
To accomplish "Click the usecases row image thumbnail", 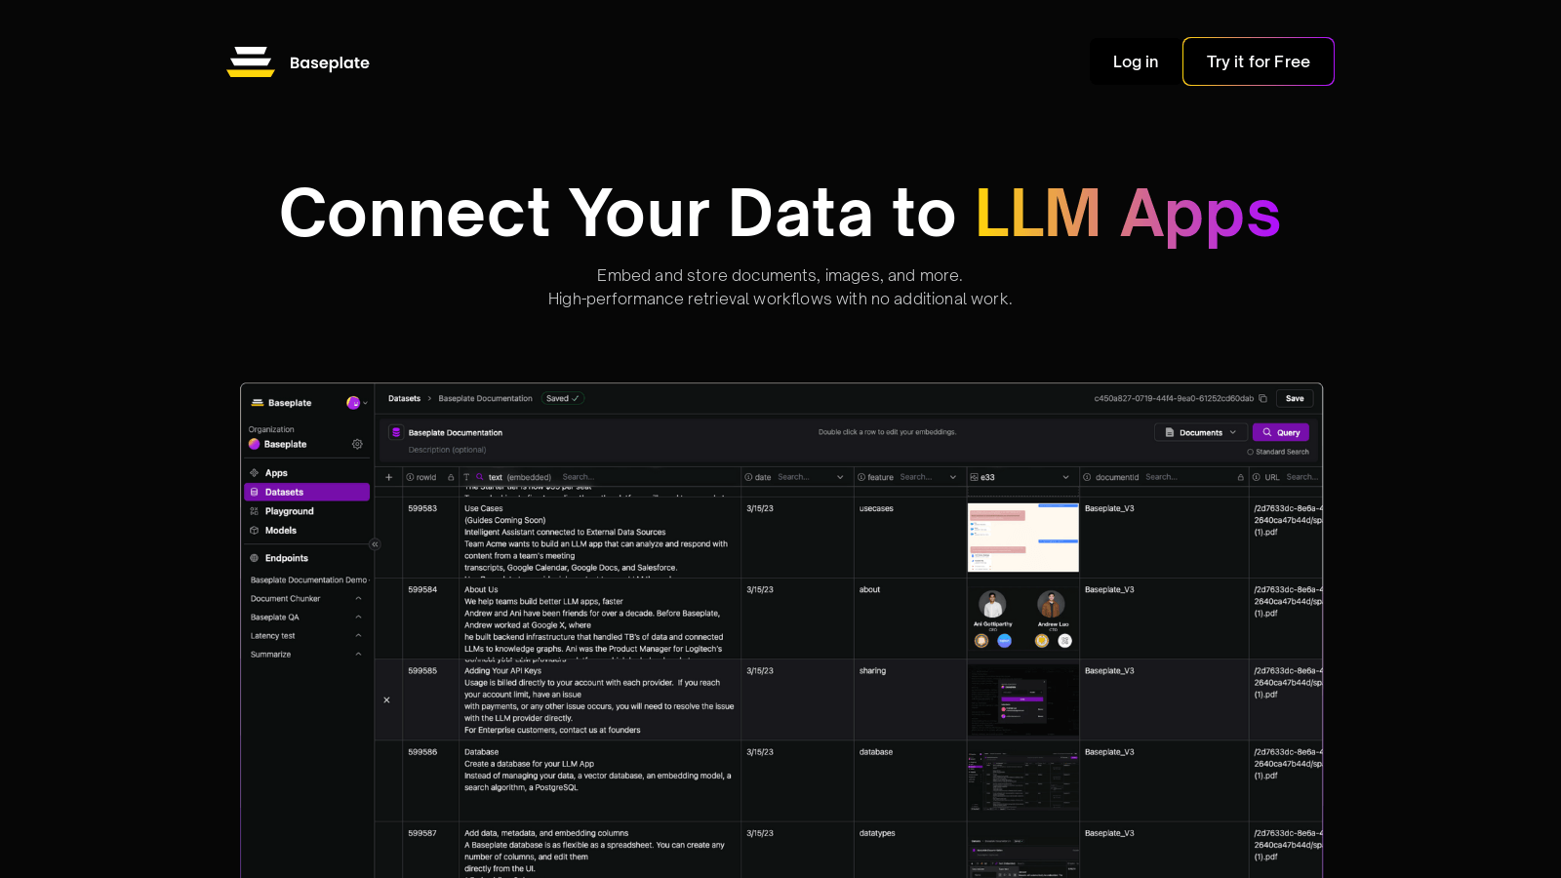I will click(1022, 538).
